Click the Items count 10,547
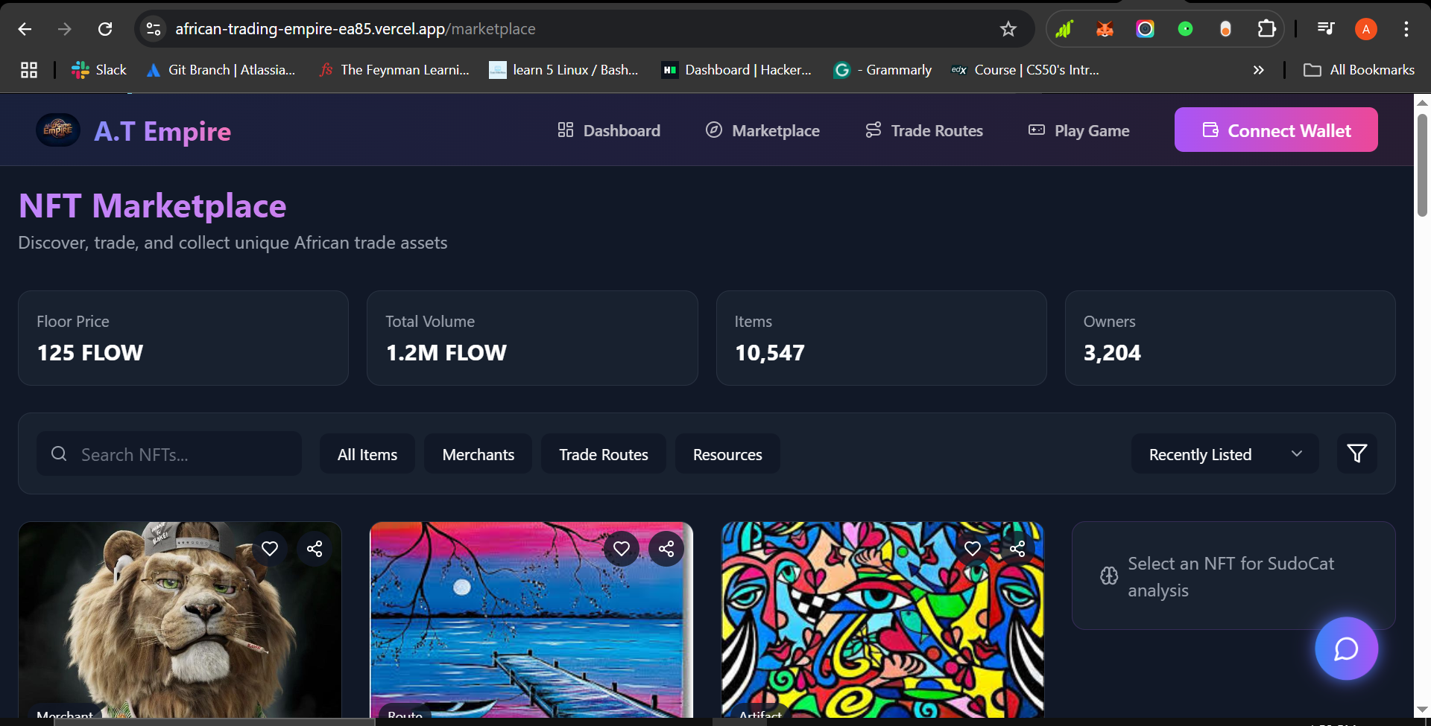Screen dimensions: 1431x726 (770, 353)
